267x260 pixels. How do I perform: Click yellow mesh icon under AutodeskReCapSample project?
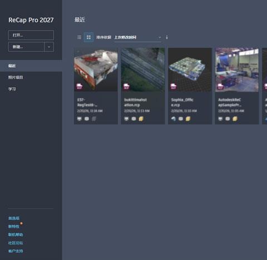[x=235, y=119]
